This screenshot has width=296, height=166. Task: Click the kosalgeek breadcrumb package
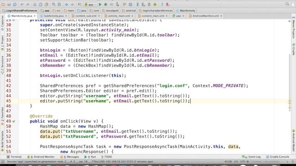pos(110,11)
